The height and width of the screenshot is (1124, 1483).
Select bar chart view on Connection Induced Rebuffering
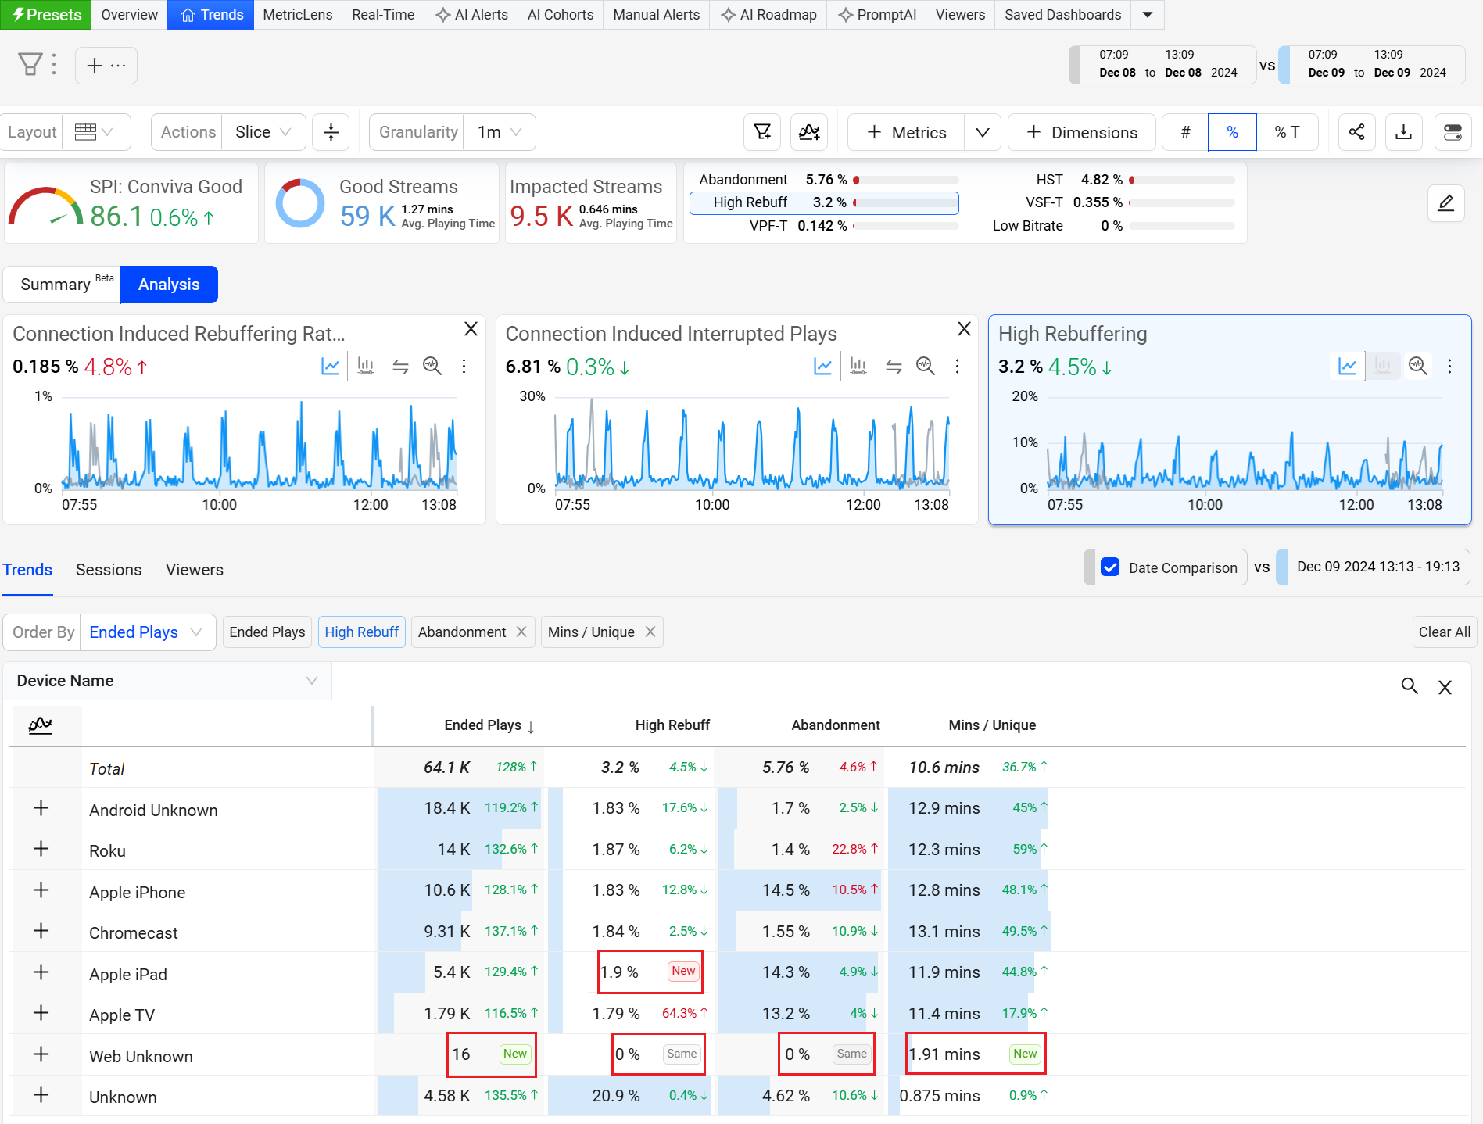365,366
